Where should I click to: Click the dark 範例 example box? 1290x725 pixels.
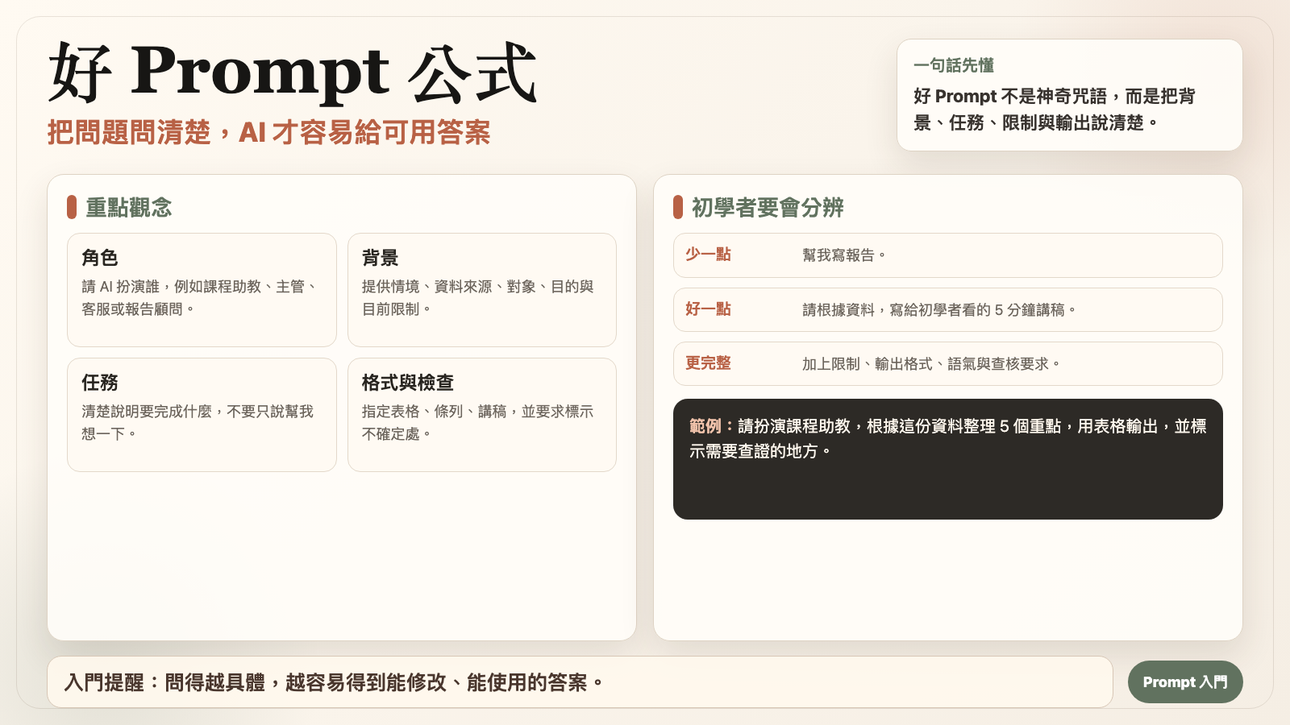[948, 459]
